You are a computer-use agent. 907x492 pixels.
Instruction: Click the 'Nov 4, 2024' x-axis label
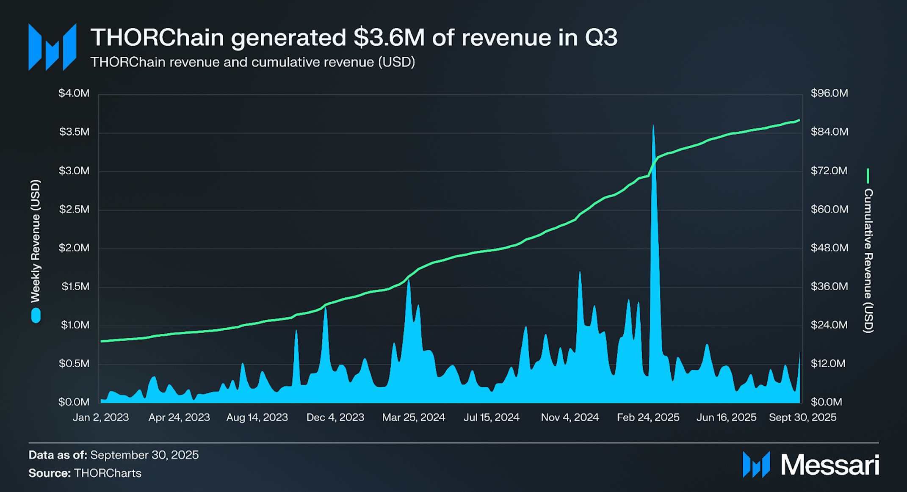[570, 417]
